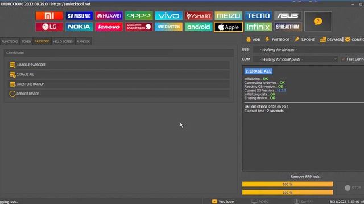364x204 pixels.
Task: Select the Vsmart brand logo
Action: 198,16
